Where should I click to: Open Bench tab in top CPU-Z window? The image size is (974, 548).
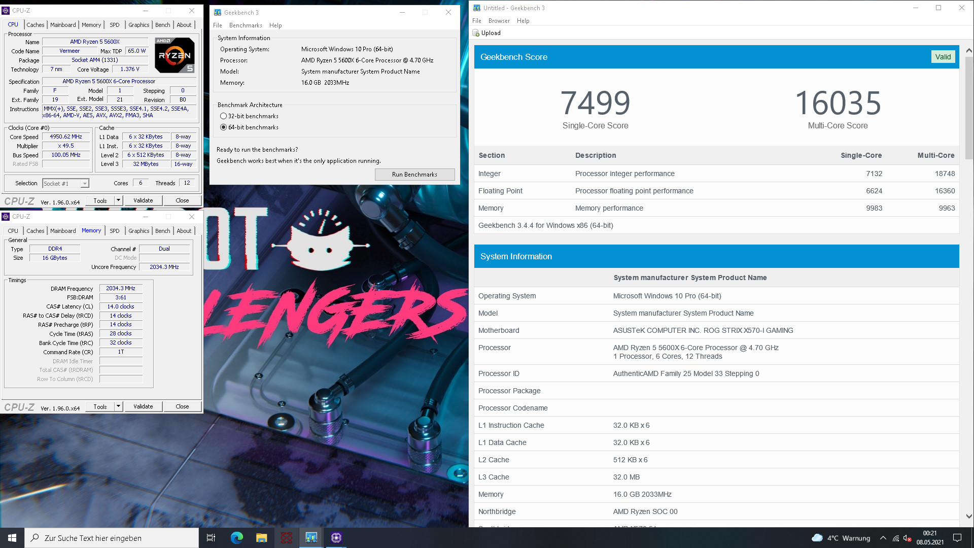163,25
